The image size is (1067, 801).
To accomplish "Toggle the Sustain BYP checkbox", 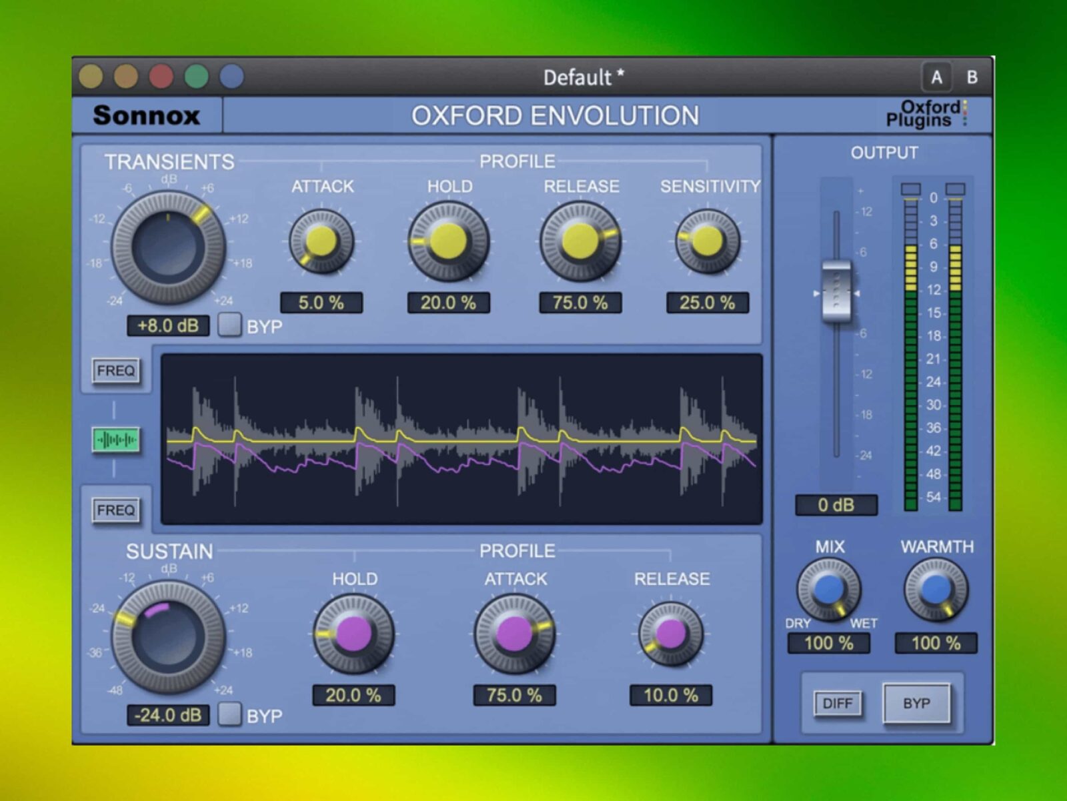I will pos(229,714).
